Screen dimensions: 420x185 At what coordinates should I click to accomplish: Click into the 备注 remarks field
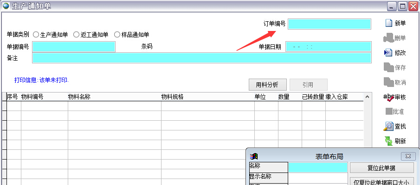click(x=202, y=58)
